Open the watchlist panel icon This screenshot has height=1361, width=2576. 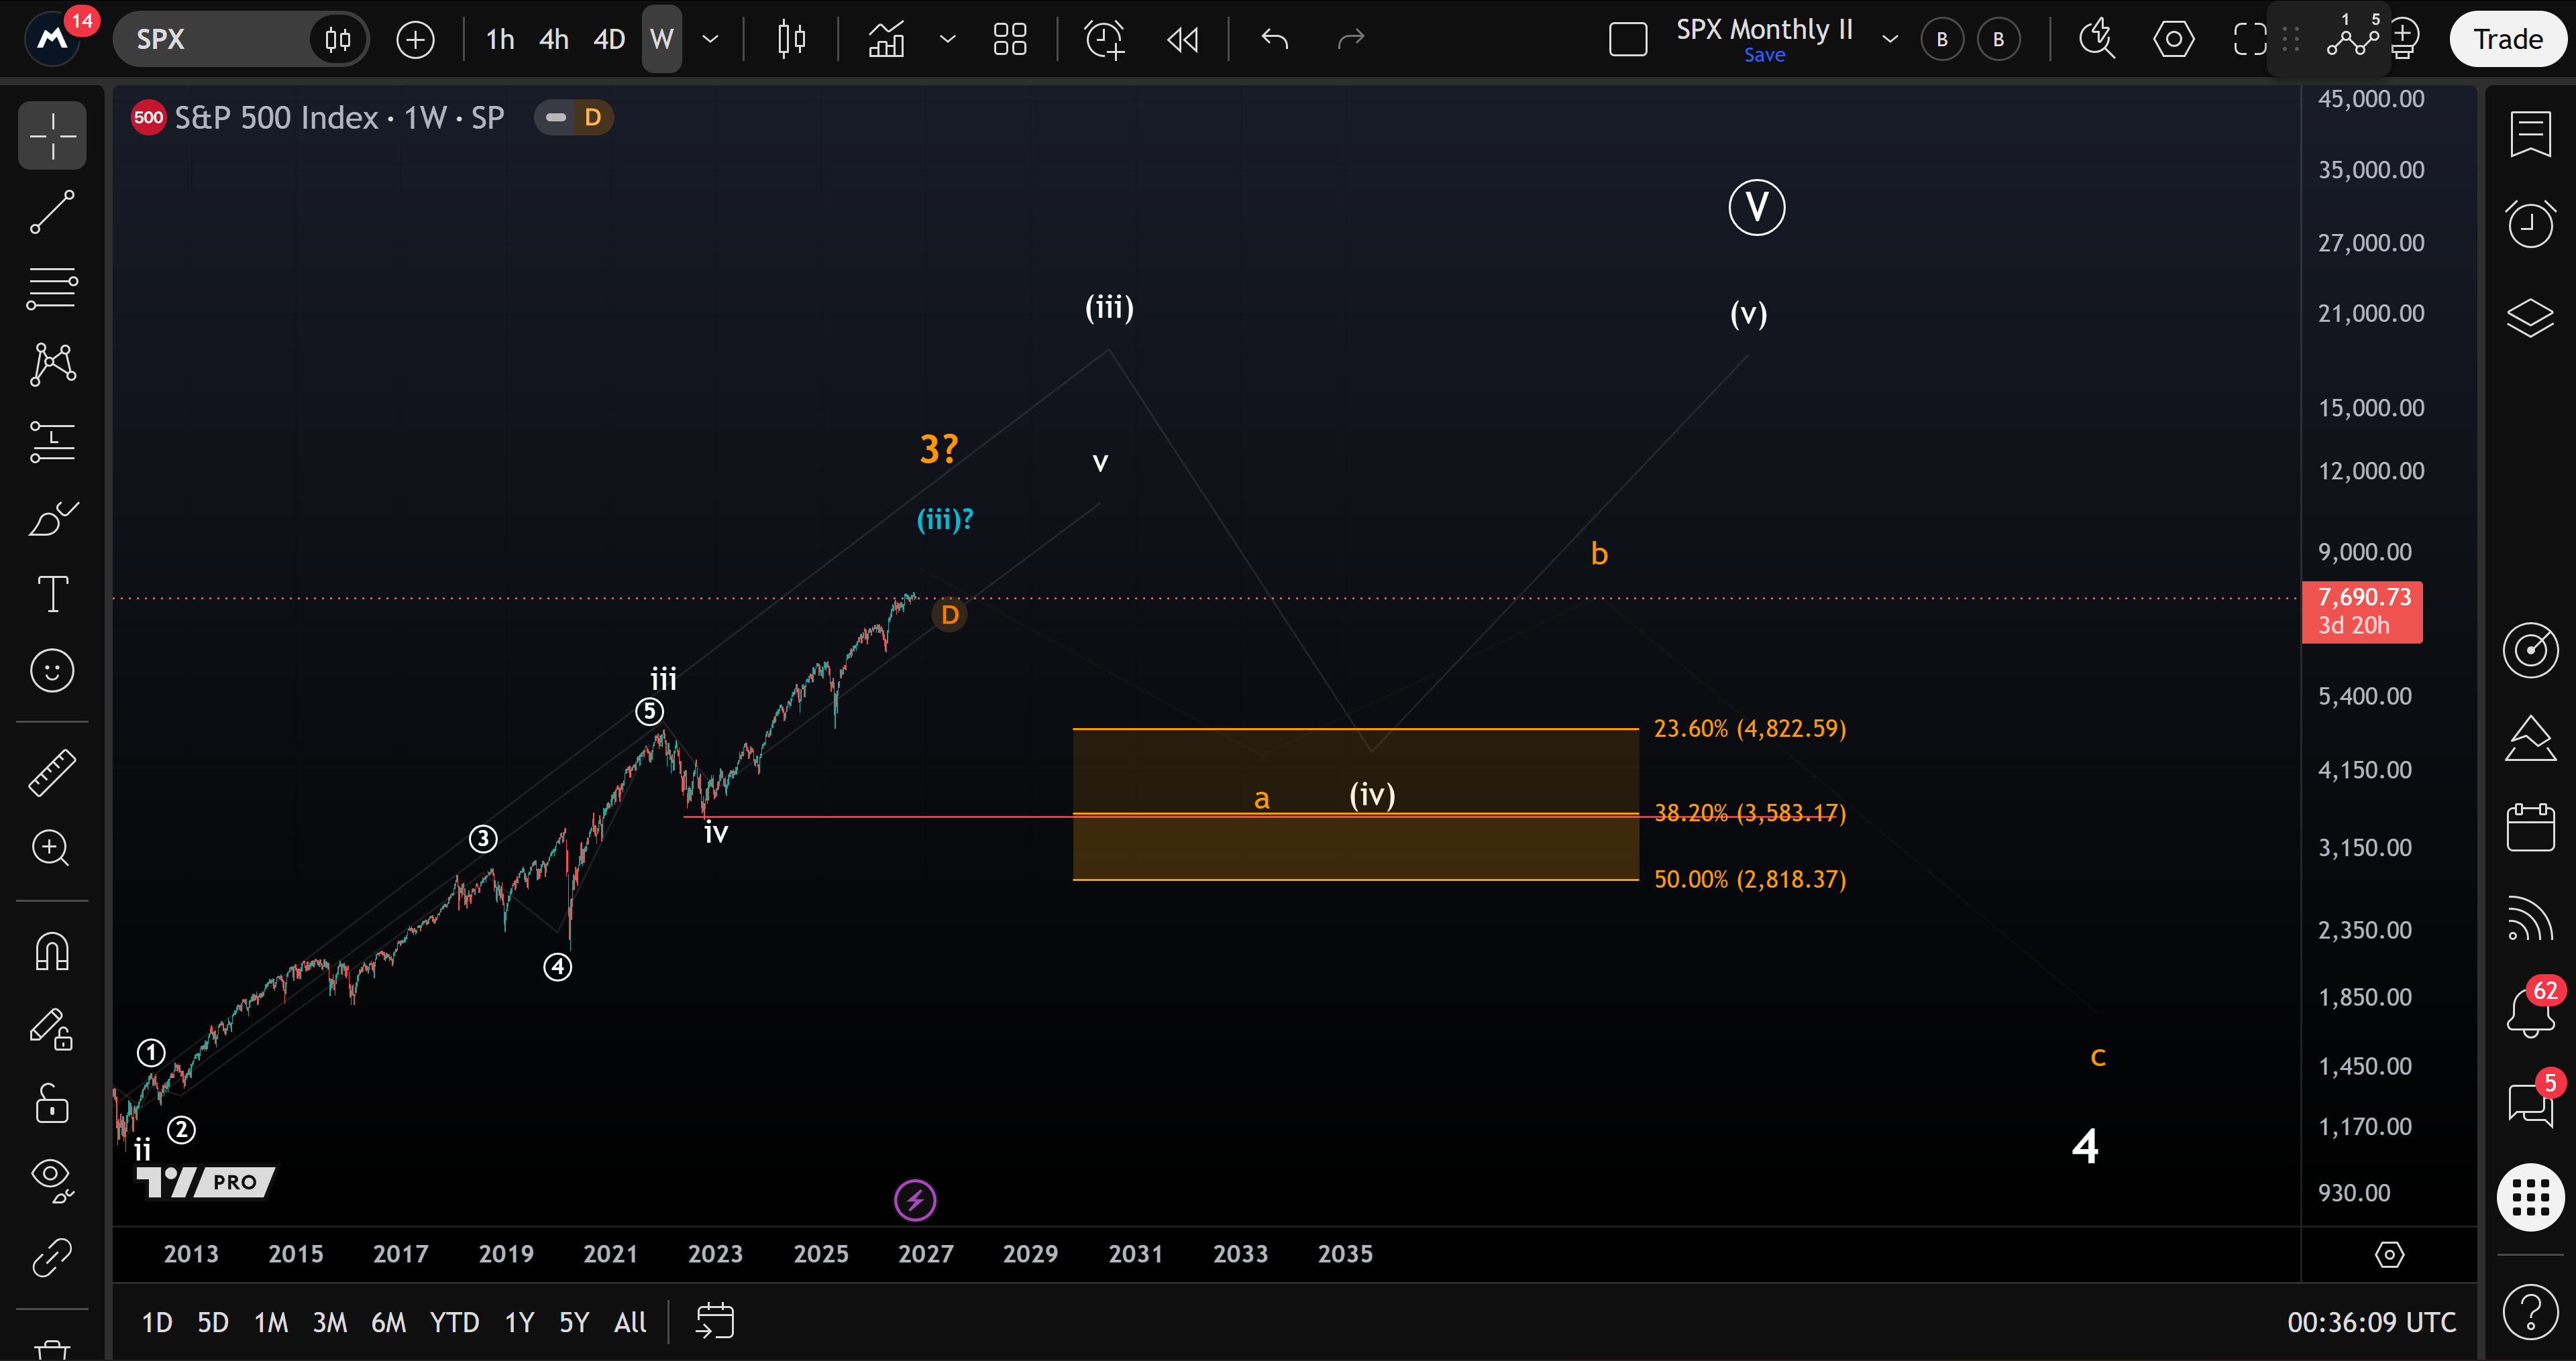click(x=2531, y=135)
